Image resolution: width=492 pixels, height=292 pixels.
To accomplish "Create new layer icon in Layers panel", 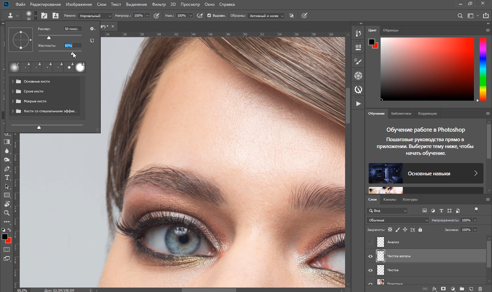I will point(471,289).
